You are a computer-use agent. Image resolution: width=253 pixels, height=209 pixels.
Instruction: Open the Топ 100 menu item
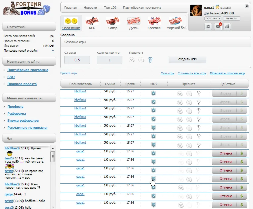(110, 7)
